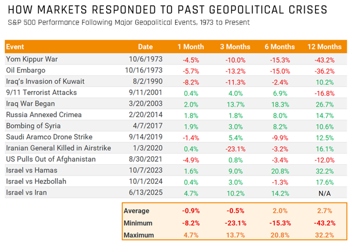Viewport: 353px width, 244px height.
Task: Click the "Maximum" summary row label
Action: (138, 235)
